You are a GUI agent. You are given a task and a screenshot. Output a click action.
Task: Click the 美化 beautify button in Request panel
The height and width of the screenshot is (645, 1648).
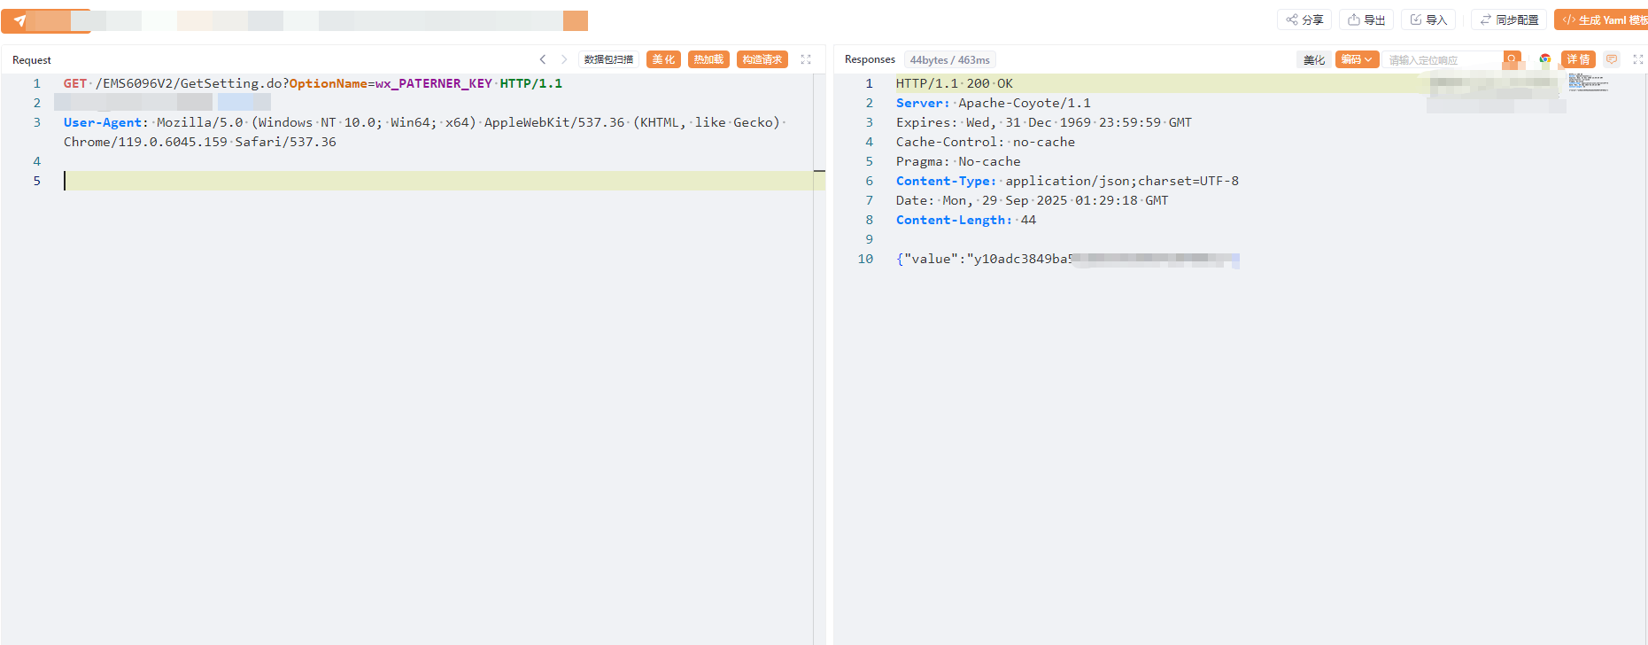point(663,59)
